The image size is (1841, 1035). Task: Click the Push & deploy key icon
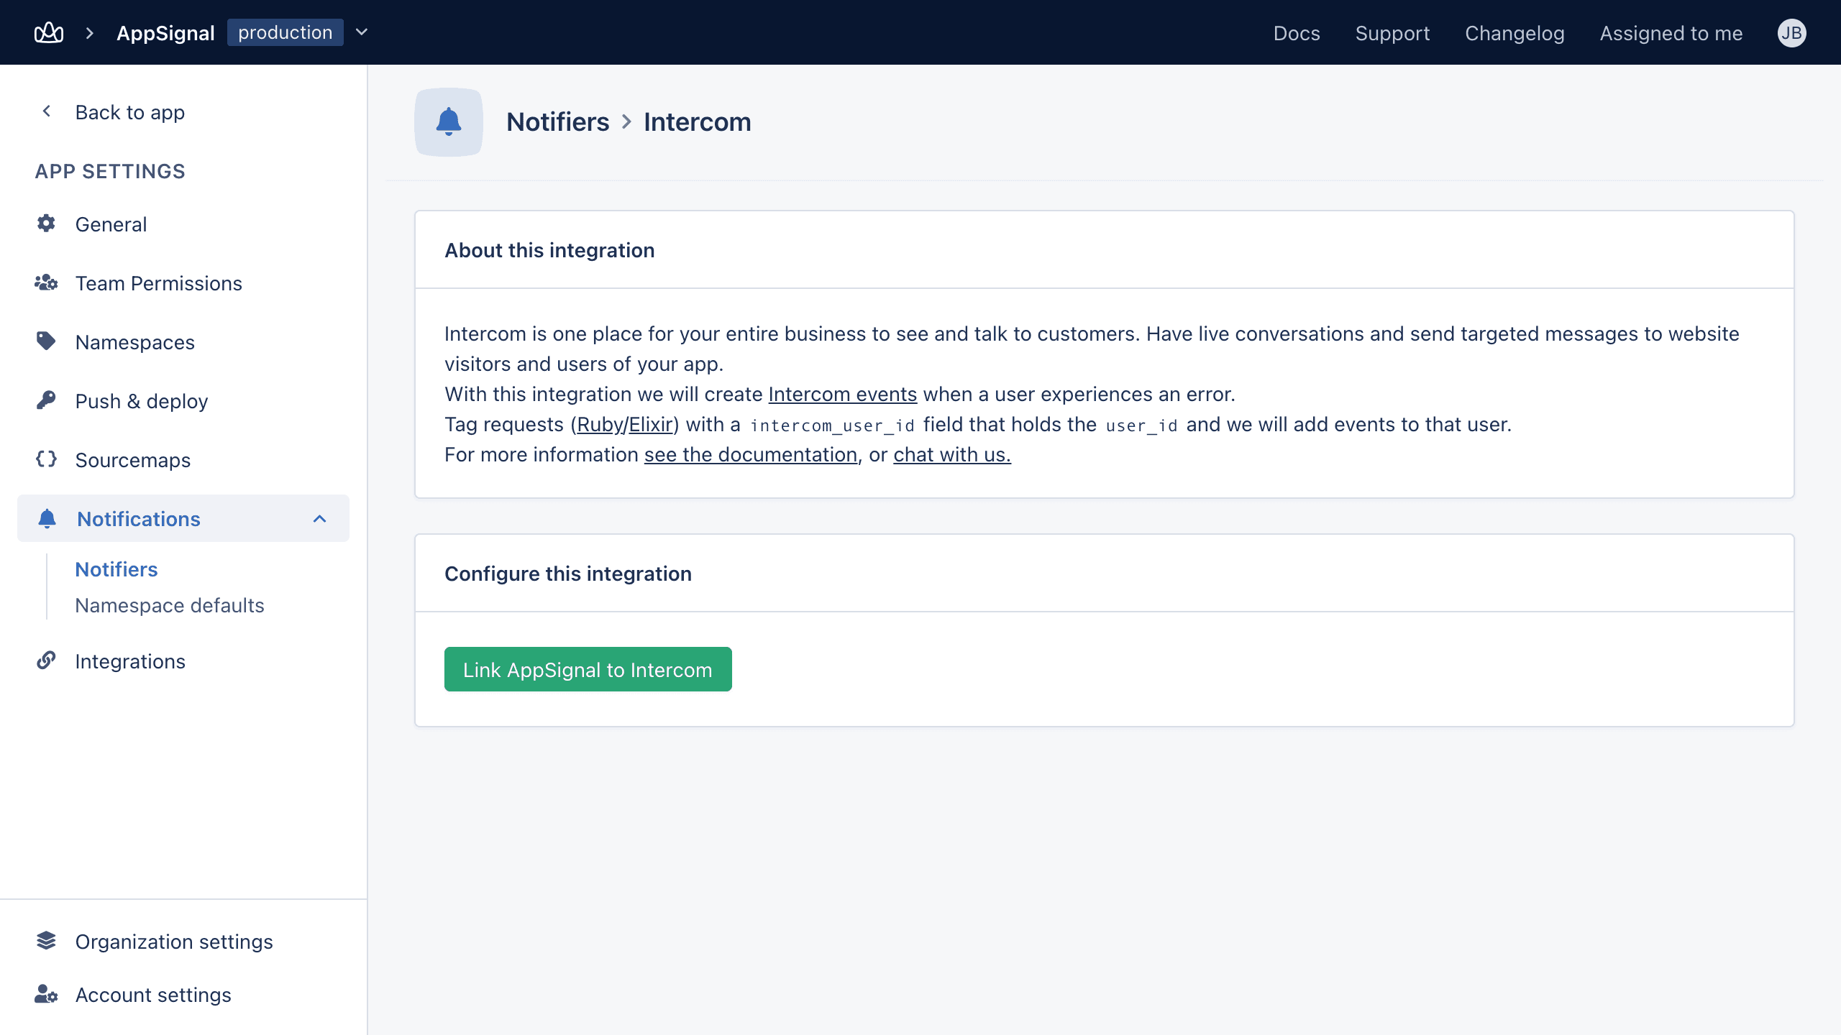click(47, 400)
